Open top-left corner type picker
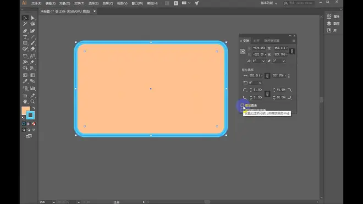This screenshot has width=363, height=204. tap(245, 90)
